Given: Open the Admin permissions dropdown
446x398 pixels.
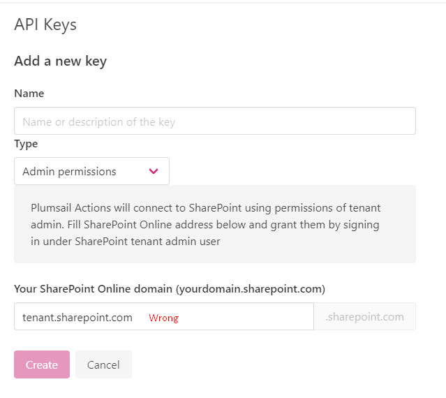Looking at the screenshot, I should (x=91, y=171).
